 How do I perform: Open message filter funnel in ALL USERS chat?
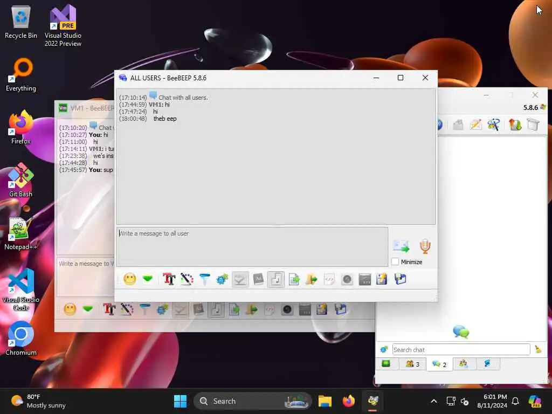(x=204, y=280)
